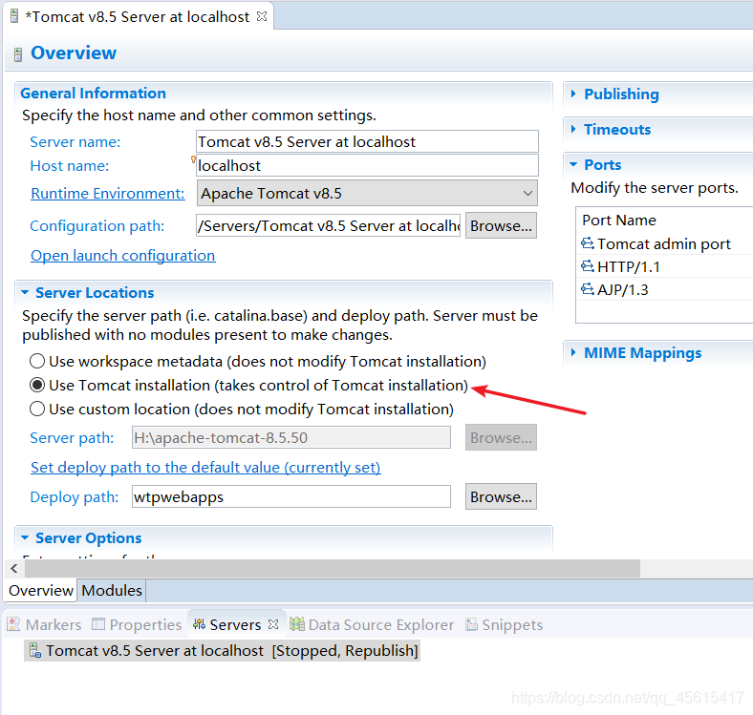The image size is (753, 715).
Task: Open the Runtime Environment link
Action: click(x=108, y=193)
